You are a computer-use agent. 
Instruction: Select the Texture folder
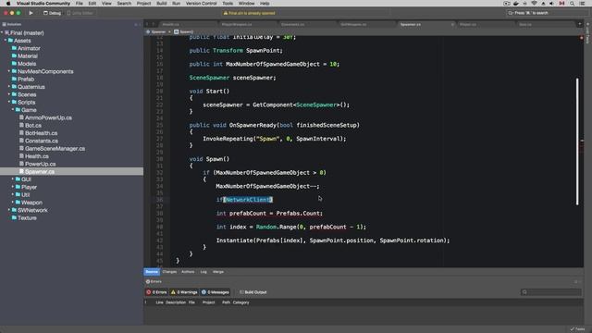(27, 218)
